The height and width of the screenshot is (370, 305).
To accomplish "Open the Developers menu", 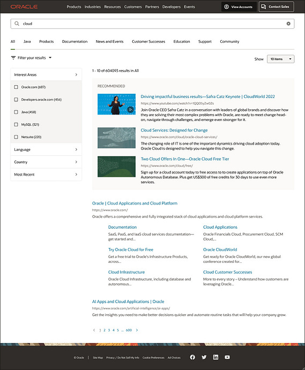I will 172,7.
